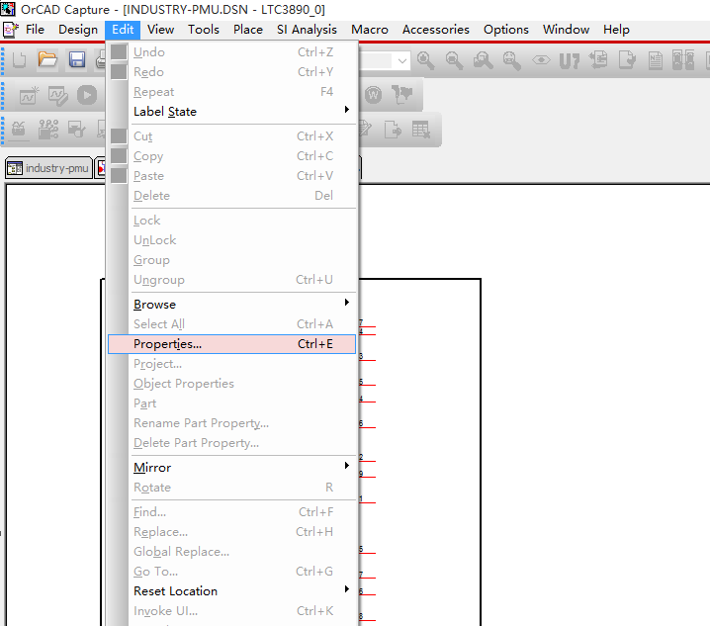Screen dimensions: 710x626
Task: Click the document icon left of File
Action: tap(11, 30)
